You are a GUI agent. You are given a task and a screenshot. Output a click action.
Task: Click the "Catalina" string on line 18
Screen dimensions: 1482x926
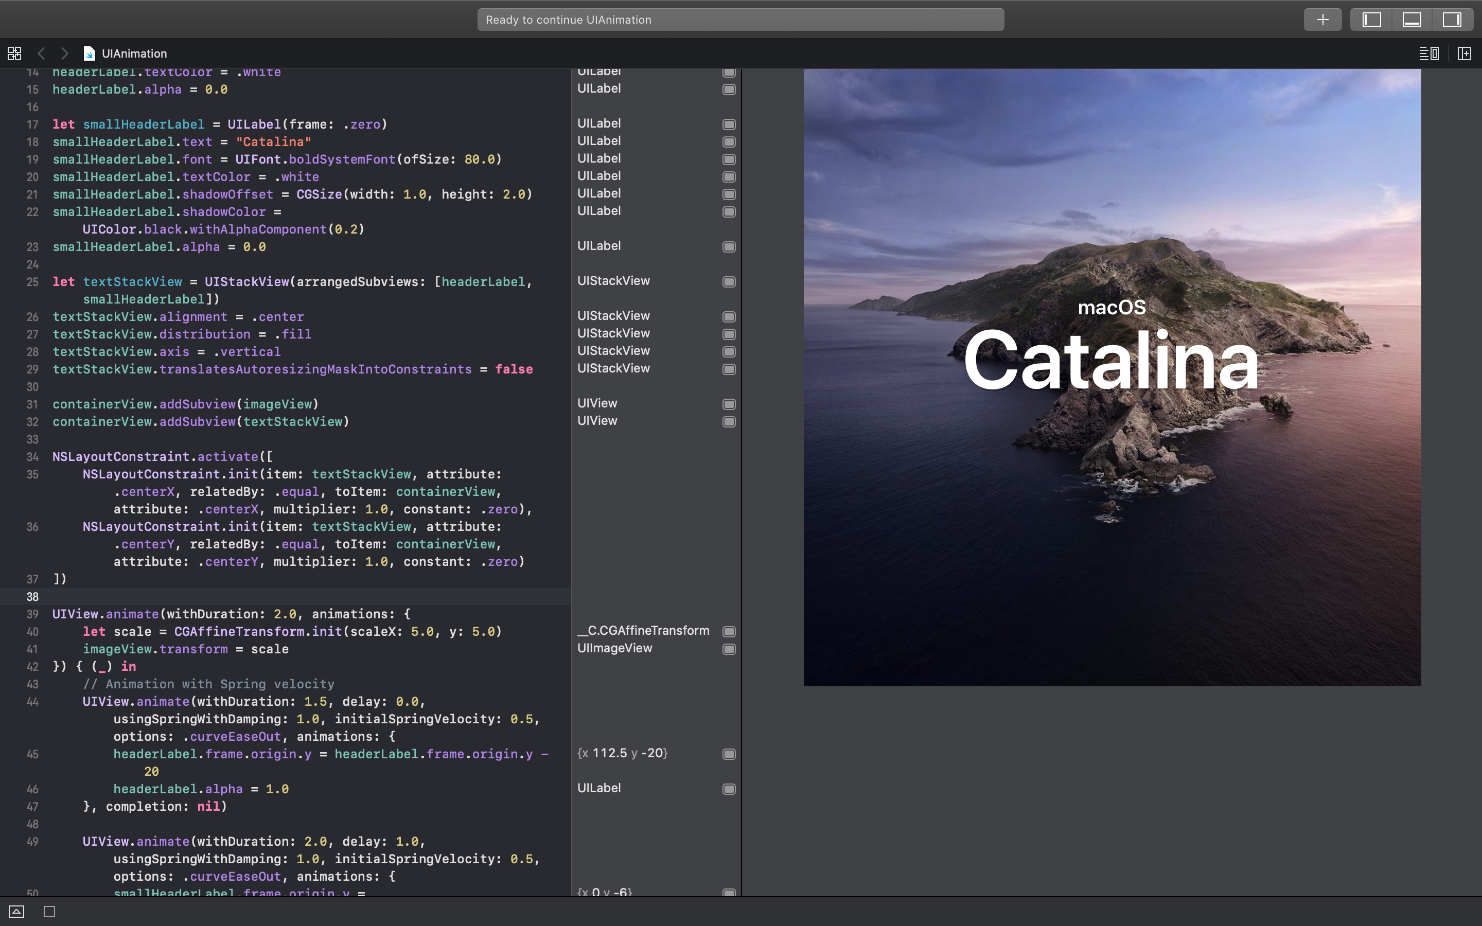coord(273,142)
